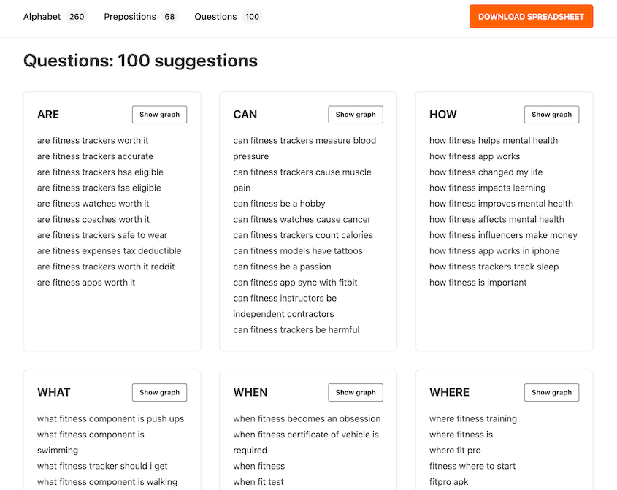This screenshot has width=617, height=490.
Task: Click 'are fitness trackers worth it reddit'
Action: (106, 267)
